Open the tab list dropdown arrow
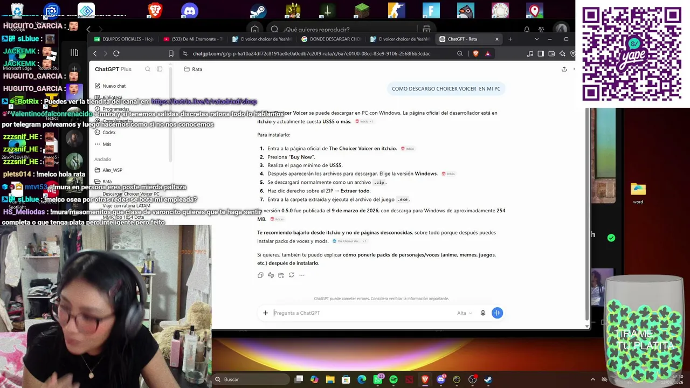690x388 pixels. tap(536, 39)
